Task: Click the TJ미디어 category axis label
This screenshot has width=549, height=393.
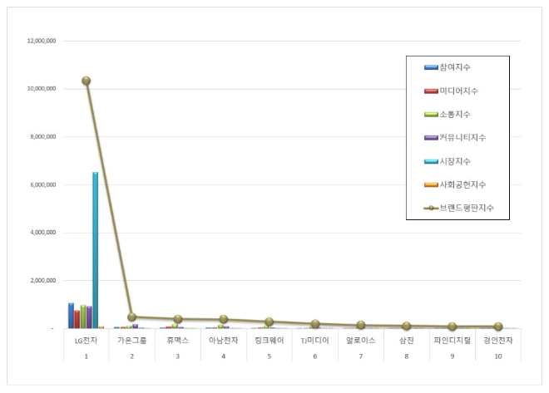Action: (x=314, y=341)
